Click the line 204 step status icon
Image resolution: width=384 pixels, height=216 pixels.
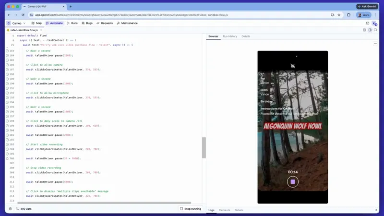(x=7, y=149)
